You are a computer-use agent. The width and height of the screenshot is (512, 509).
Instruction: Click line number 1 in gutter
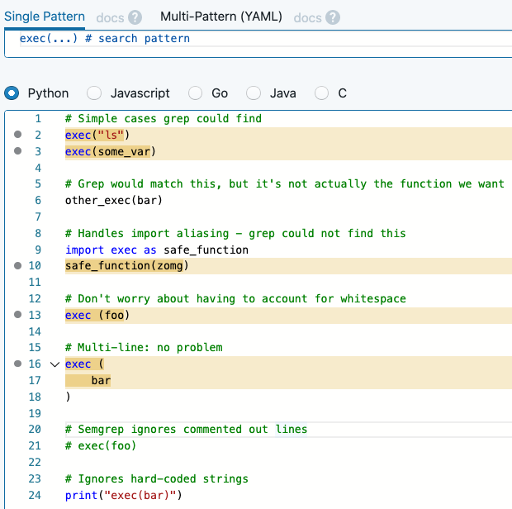point(38,118)
